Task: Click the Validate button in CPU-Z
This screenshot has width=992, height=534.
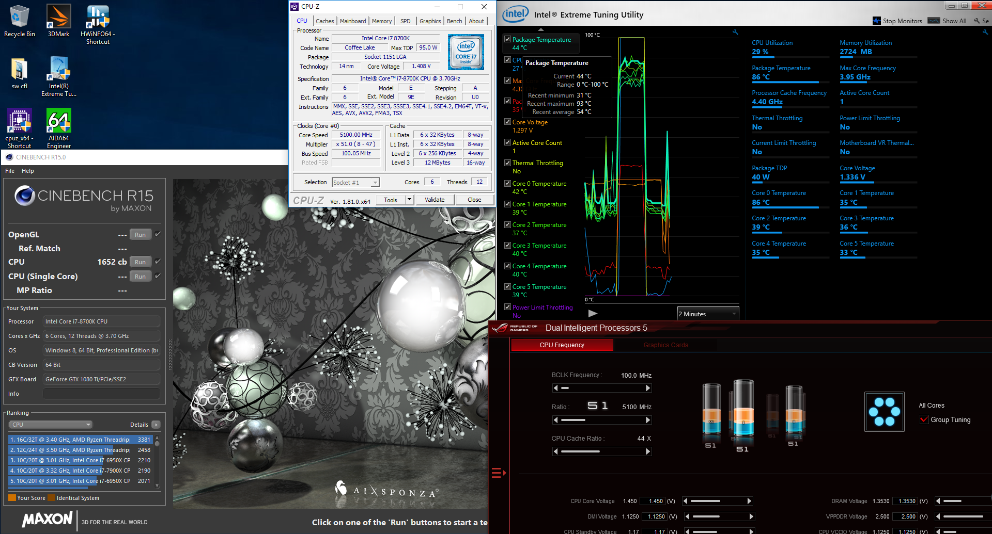Action: click(x=435, y=200)
